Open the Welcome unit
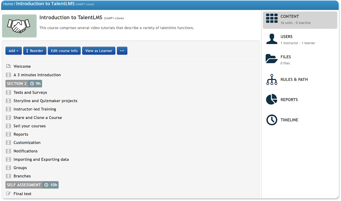This screenshot has width=341, height=201. point(22,66)
